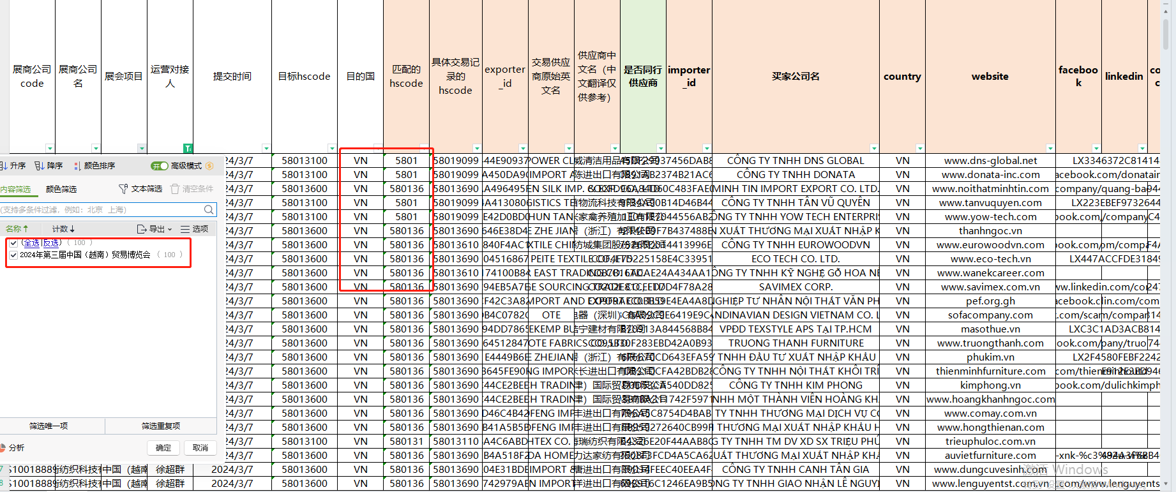Uncheck the 全选/反选 select-all checkbox
The height and width of the screenshot is (492, 1176).
[13, 243]
